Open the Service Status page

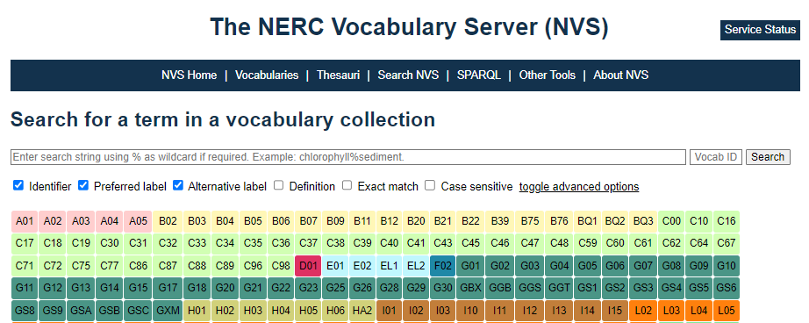(x=760, y=30)
